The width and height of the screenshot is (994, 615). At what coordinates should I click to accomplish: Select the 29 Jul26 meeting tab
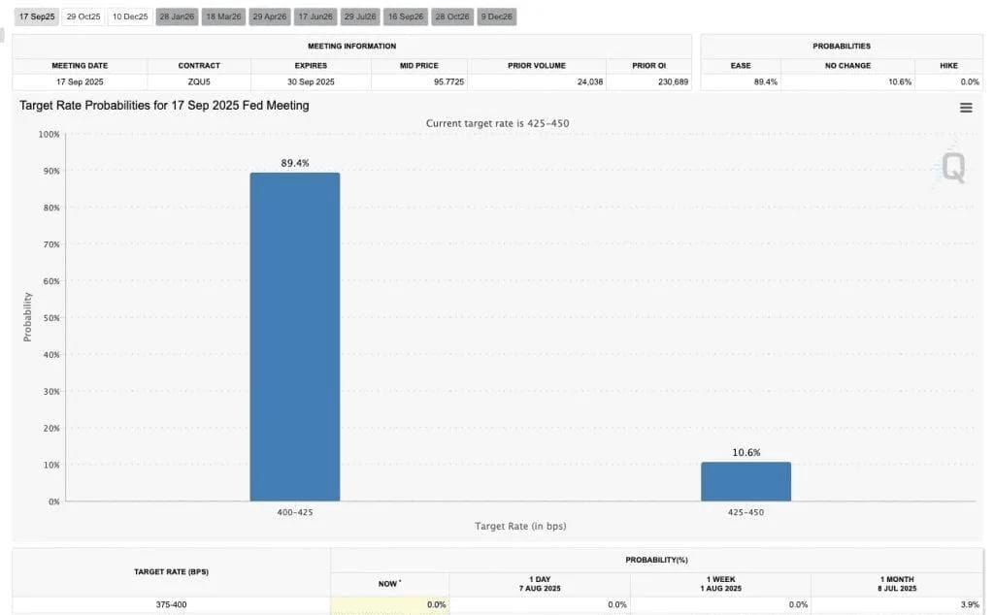(x=360, y=16)
